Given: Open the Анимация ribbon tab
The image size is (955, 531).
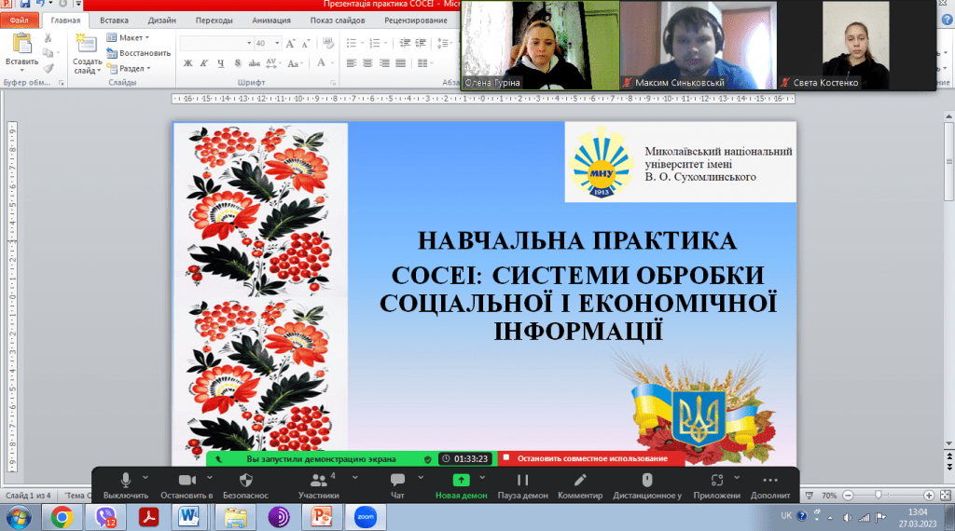Looking at the screenshot, I should [270, 20].
